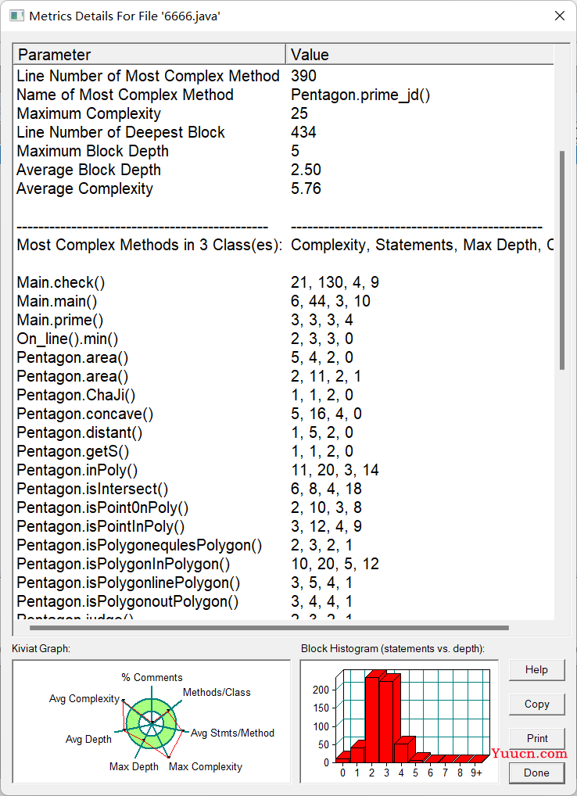The width and height of the screenshot is (577, 796).
Task: Select the Main.main() row
Action: pyautogui.click(x=284, y=301)
